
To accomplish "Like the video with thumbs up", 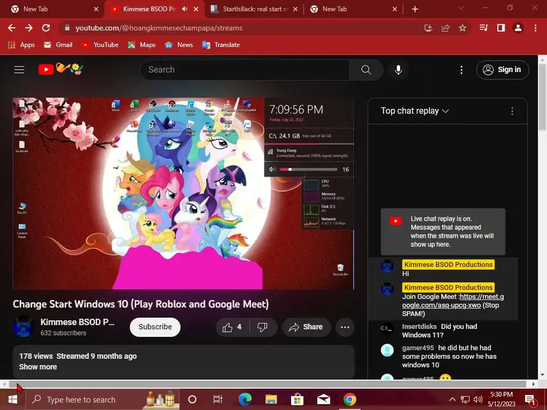I will click(x=233, y=327).
